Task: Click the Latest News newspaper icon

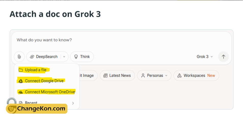Action: tap(105, 76)
